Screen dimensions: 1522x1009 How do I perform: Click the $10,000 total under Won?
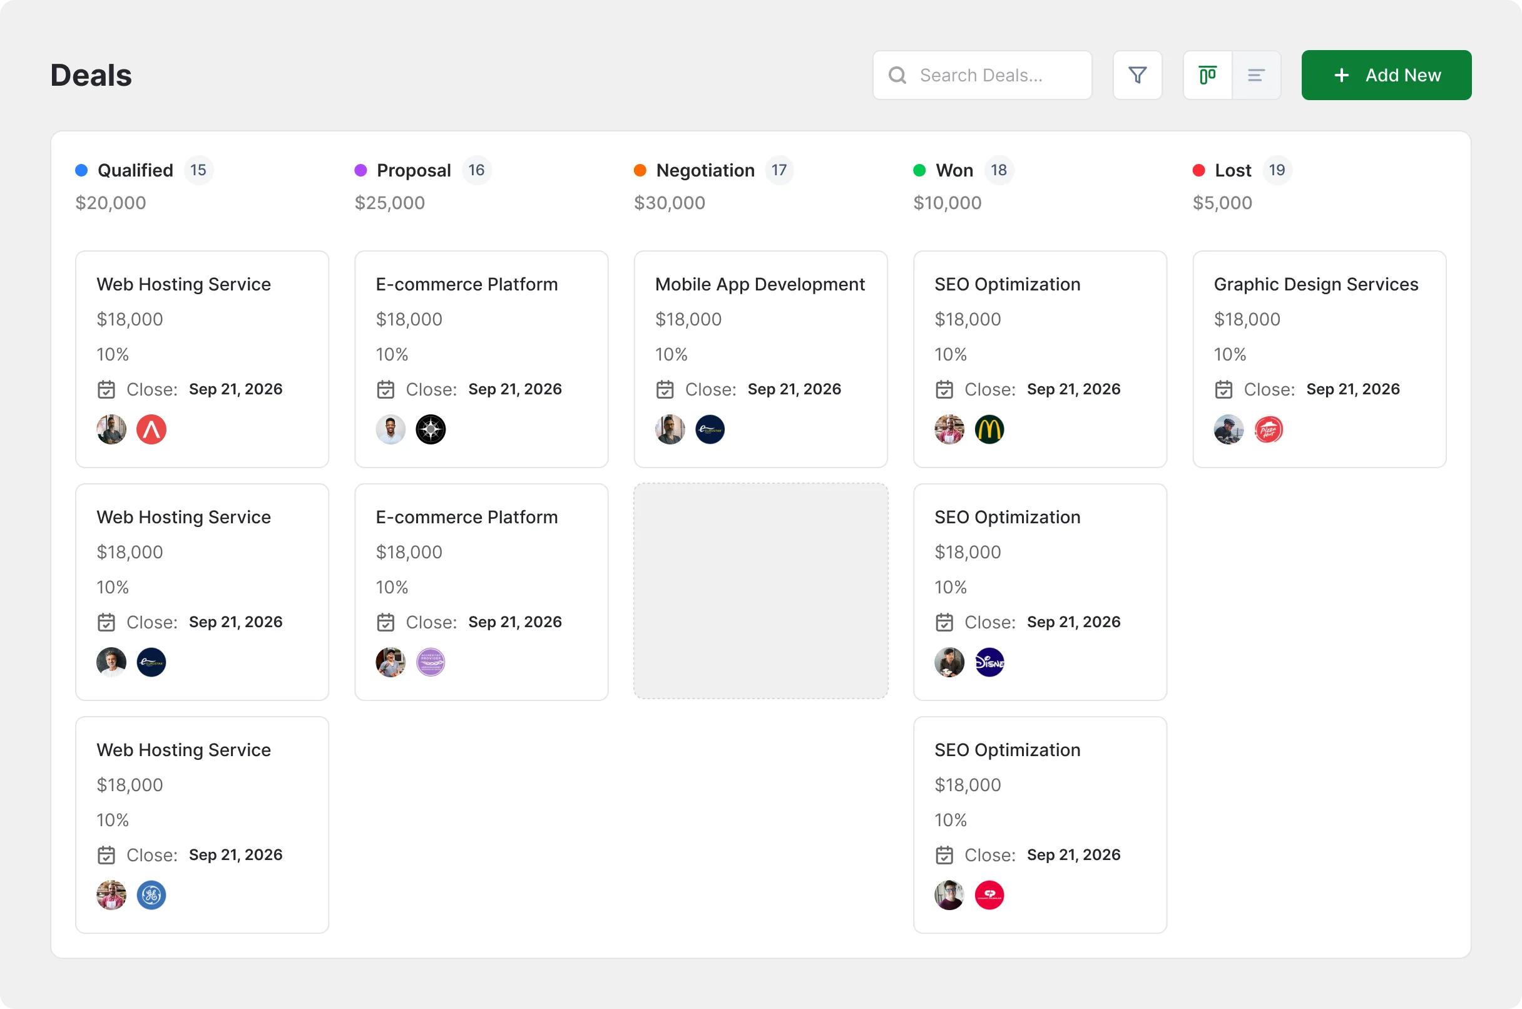coord(947,203)
